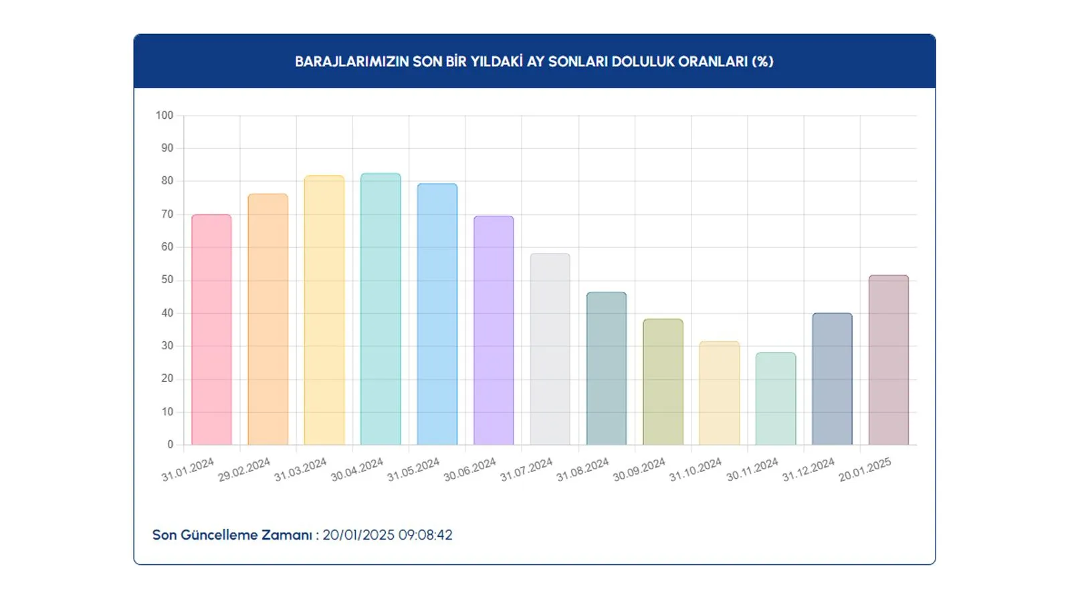
Task: Click the teal bar for 30.04.2024
Action: coord(381,309)
